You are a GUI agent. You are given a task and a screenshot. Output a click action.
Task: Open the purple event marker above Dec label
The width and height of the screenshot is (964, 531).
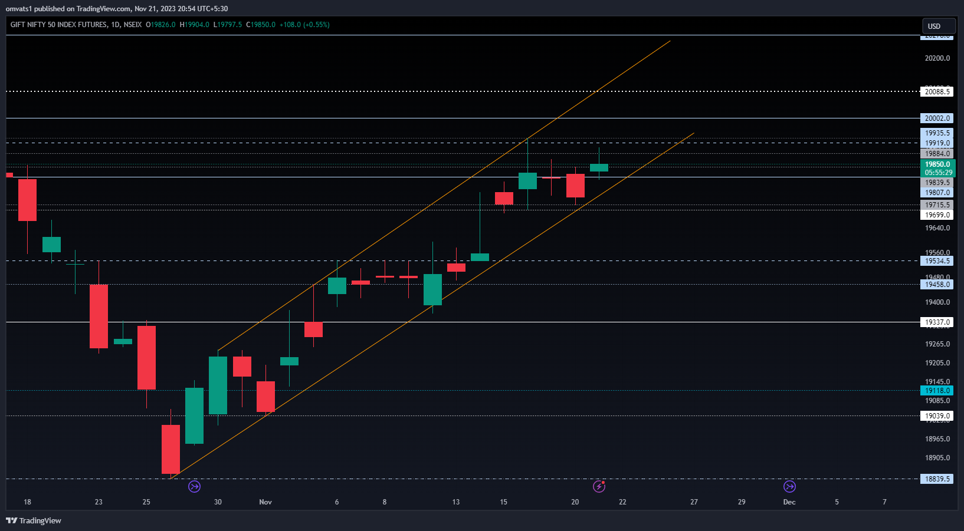point(789,486)
